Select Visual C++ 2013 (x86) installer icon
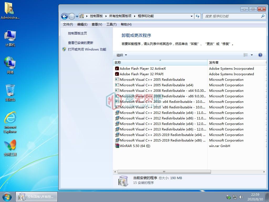This screenshot has width=269, height=202. (x=117, y=129)
